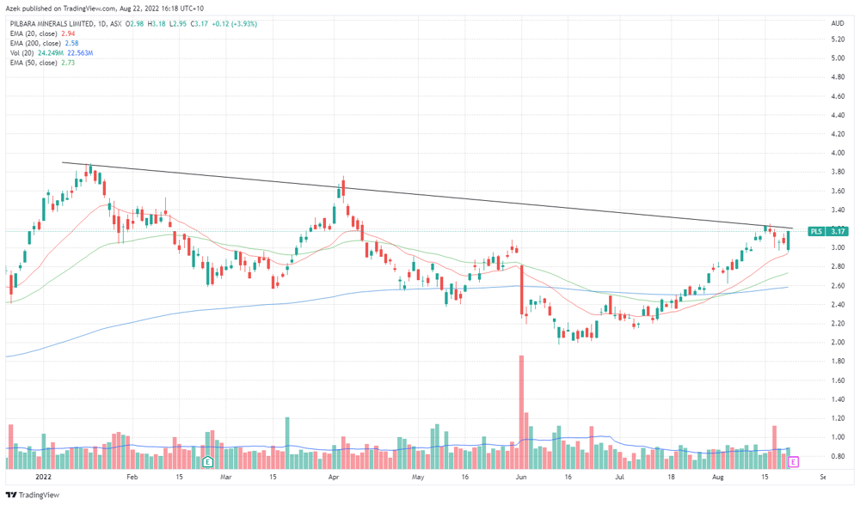860x505 pixels.
Task: Select the PILBARA MINERALS LIMITED legend title
Action: 52,24
